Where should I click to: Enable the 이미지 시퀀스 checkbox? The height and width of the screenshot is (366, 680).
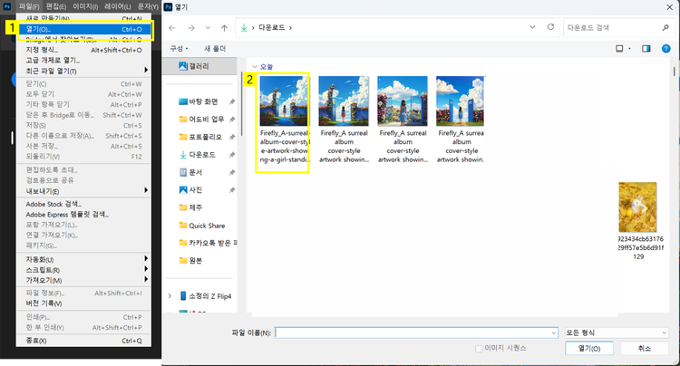coord(479,348)
